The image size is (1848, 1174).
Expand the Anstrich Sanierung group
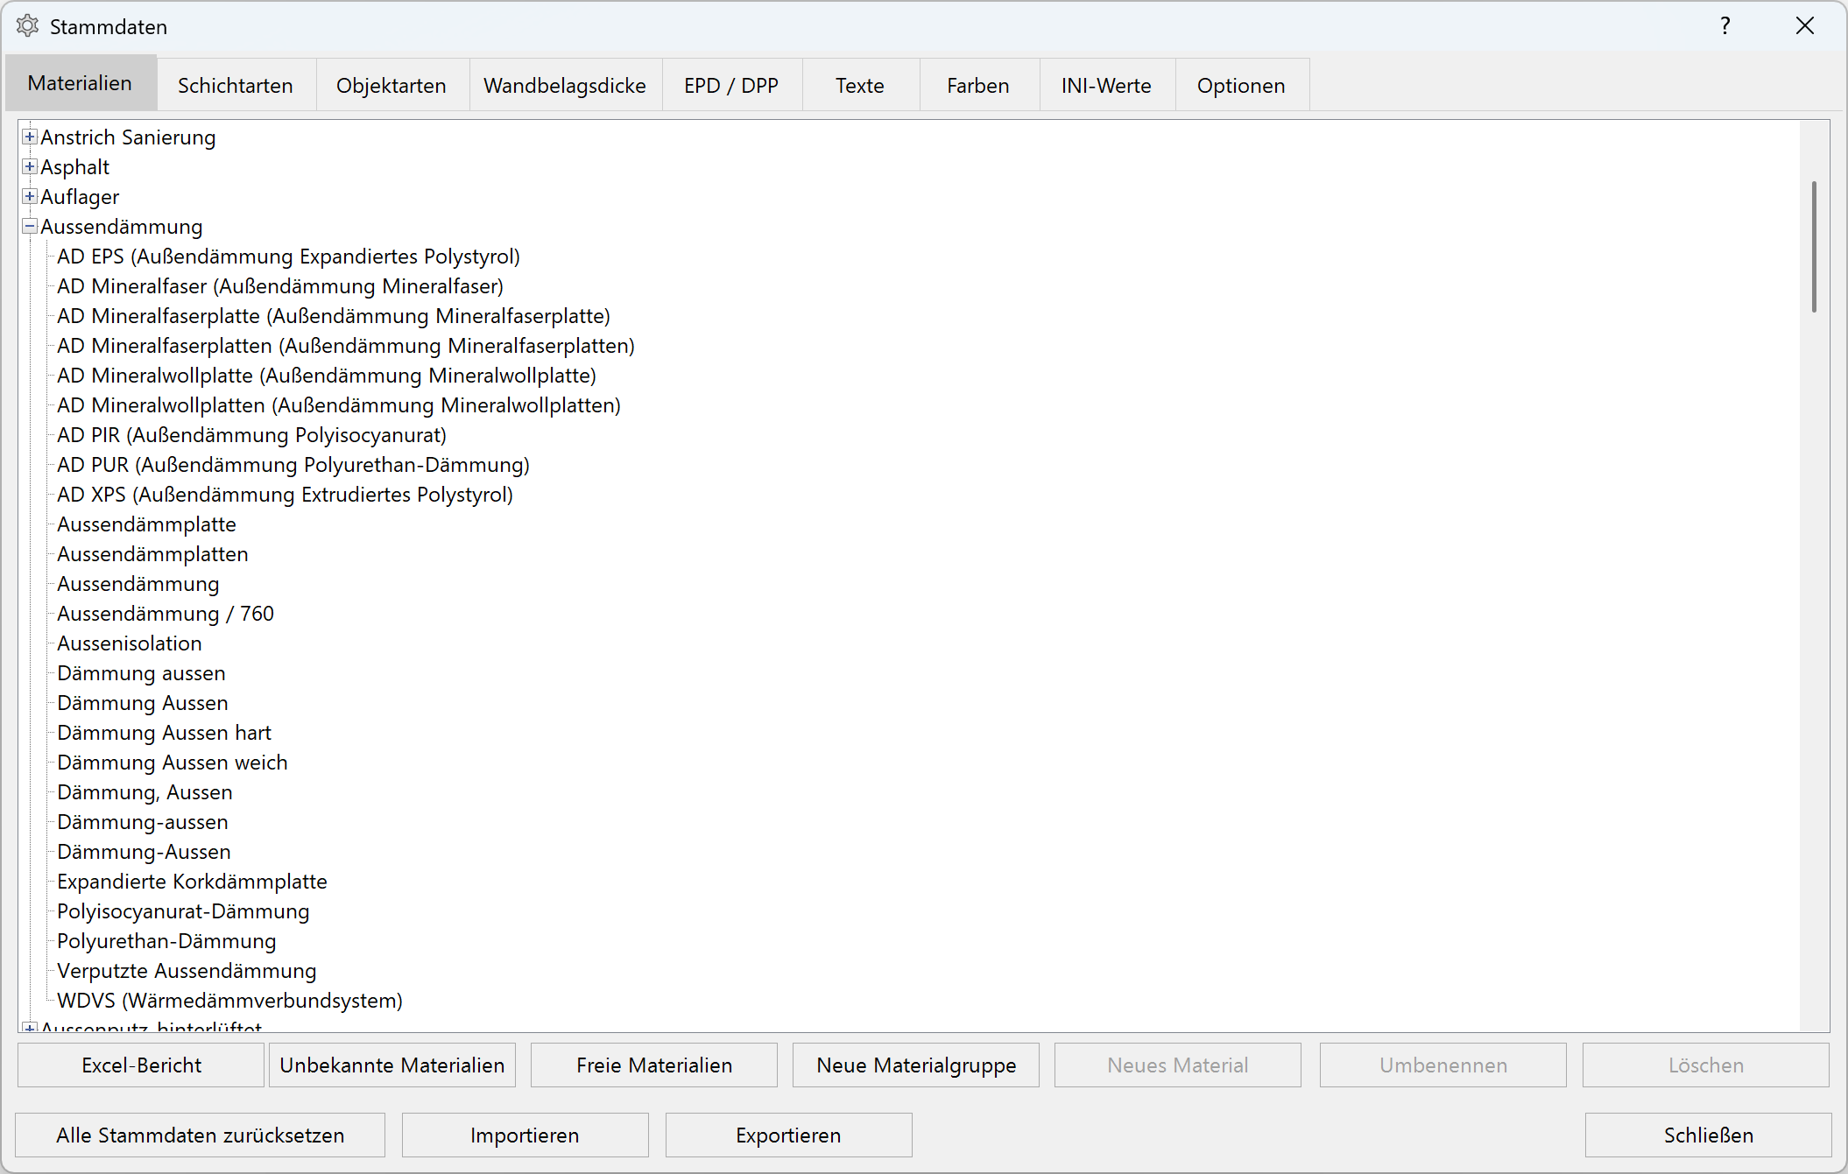click(x=30, y=137)
